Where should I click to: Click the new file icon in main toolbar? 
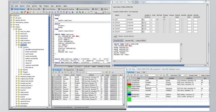12,12
